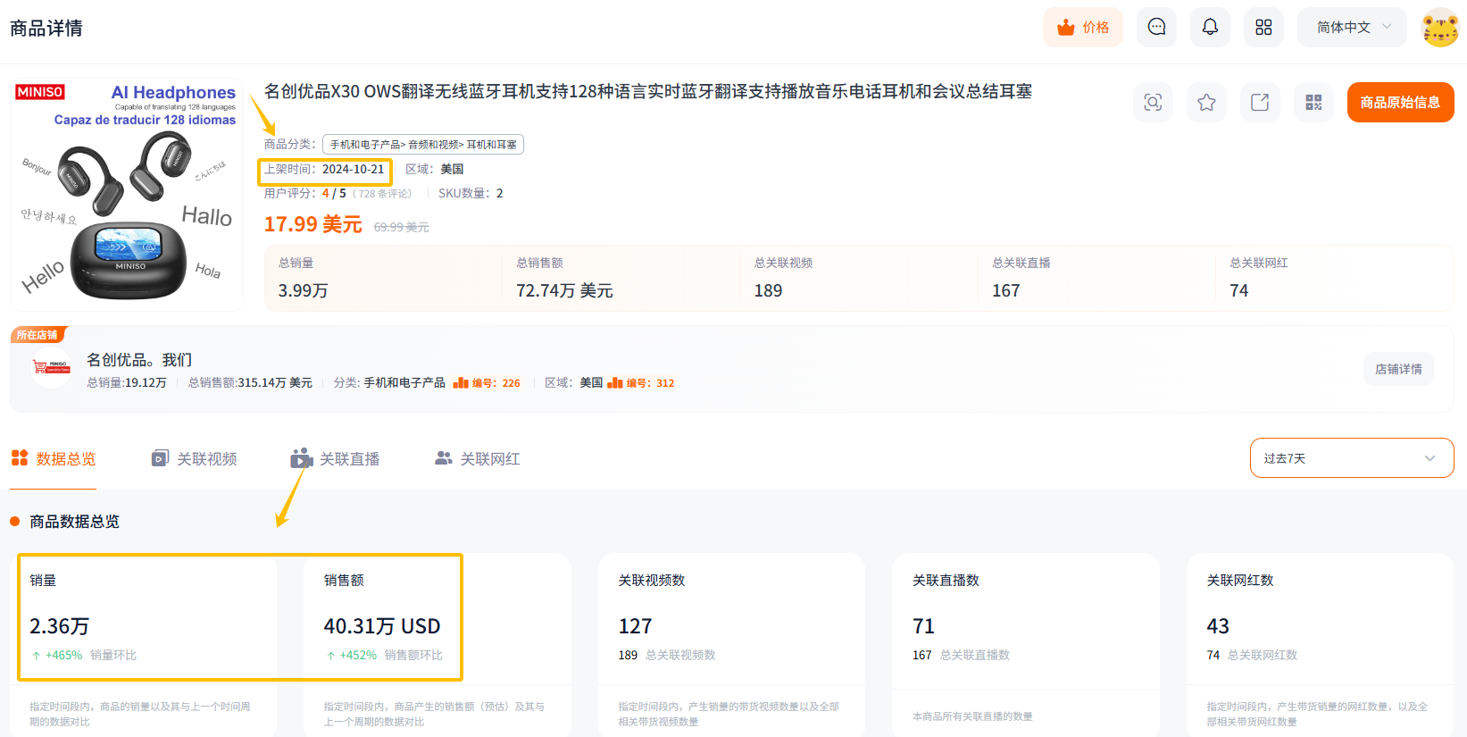
Task: Click the store name 名创优品。我们
Action: click(x=139, y=359)
